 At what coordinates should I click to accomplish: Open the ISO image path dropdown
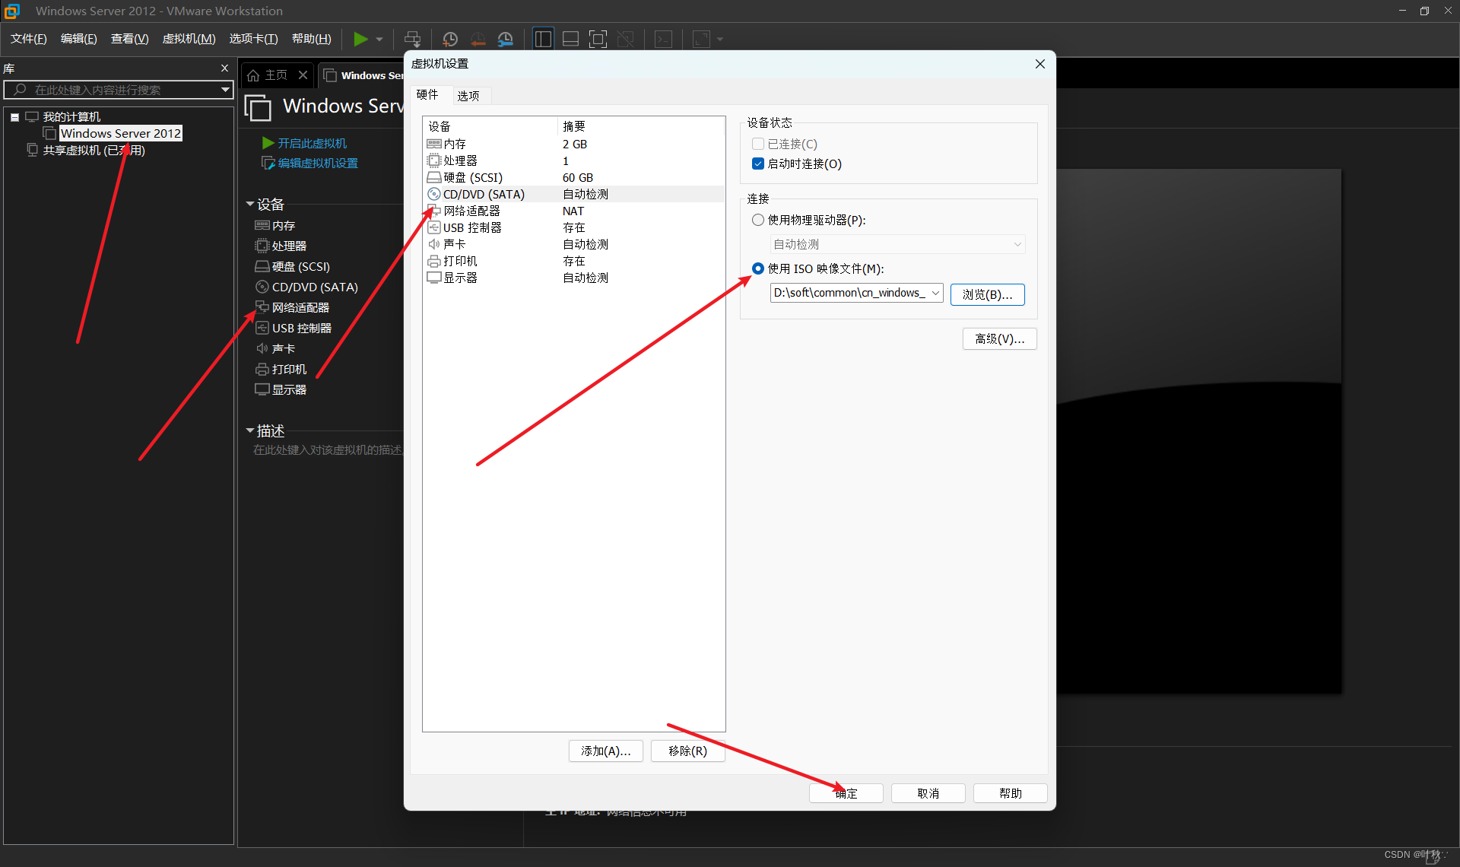[x=935, y=293]
